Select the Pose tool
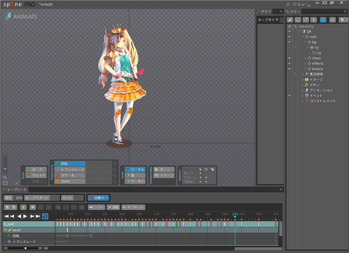This screenshot has height=253, width=349. pyautogui.click(x=36, y=170)
